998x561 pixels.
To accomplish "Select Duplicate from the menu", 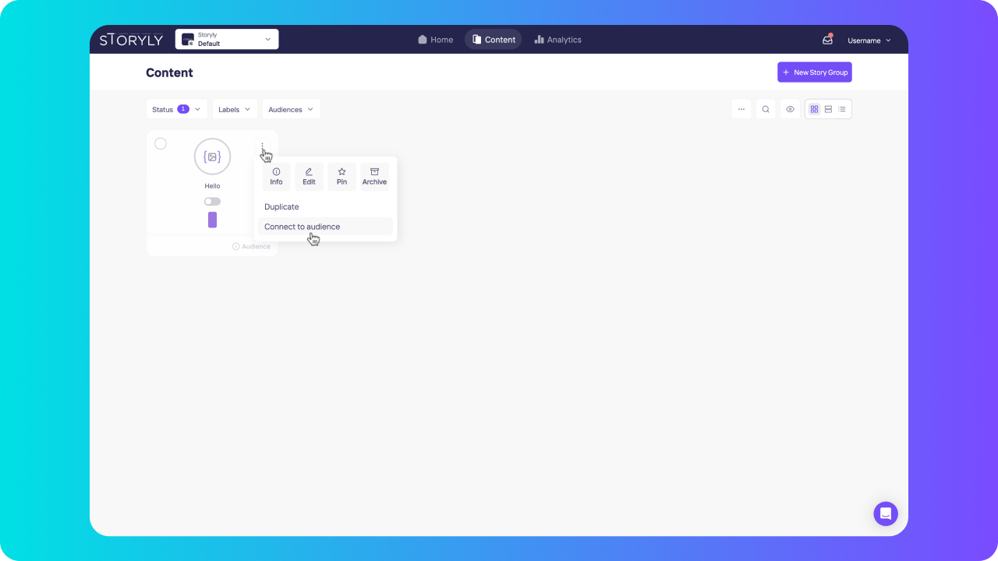I will (325, 206).
